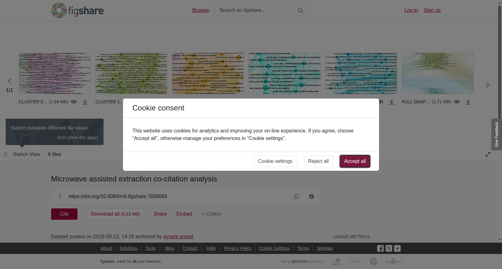Click the Dataset type label
The image size is (502, 269).
point(60,237)
